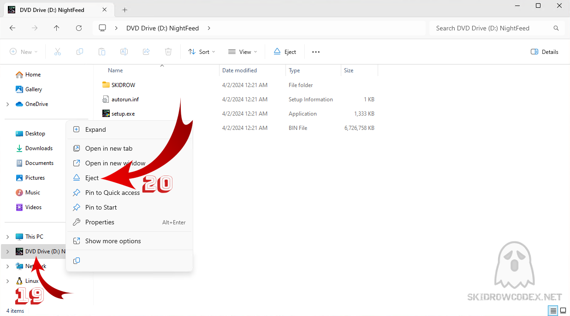The image size is (570, 316).
Task: Add a new tab with the plus button
Action: [x=125, y=10]
